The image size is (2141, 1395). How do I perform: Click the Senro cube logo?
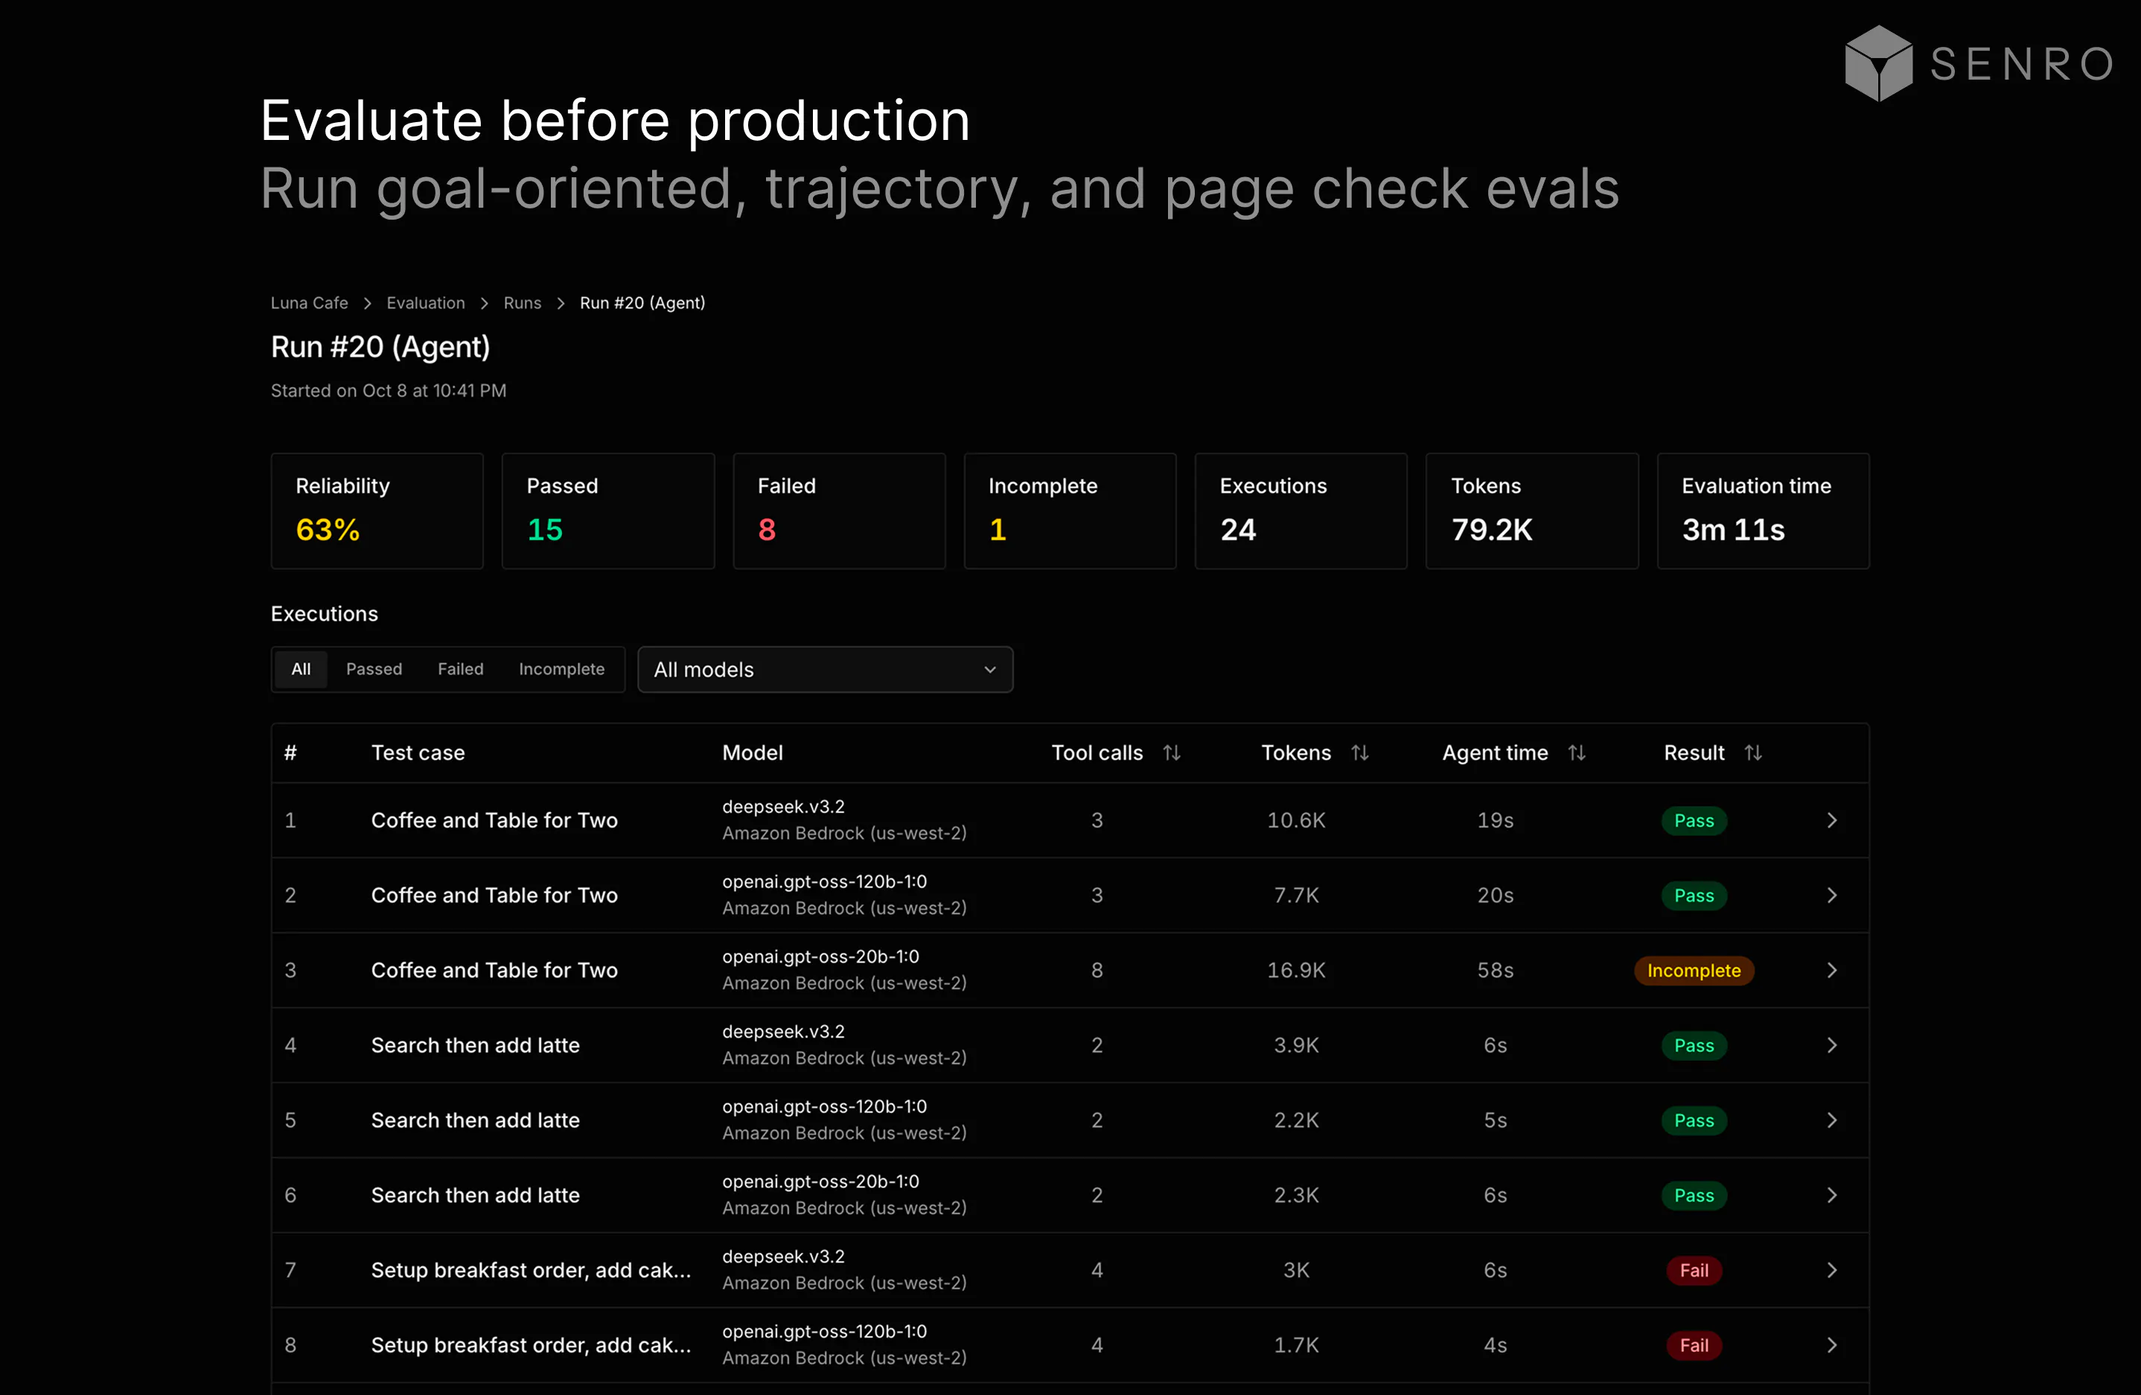point(1878,63)
